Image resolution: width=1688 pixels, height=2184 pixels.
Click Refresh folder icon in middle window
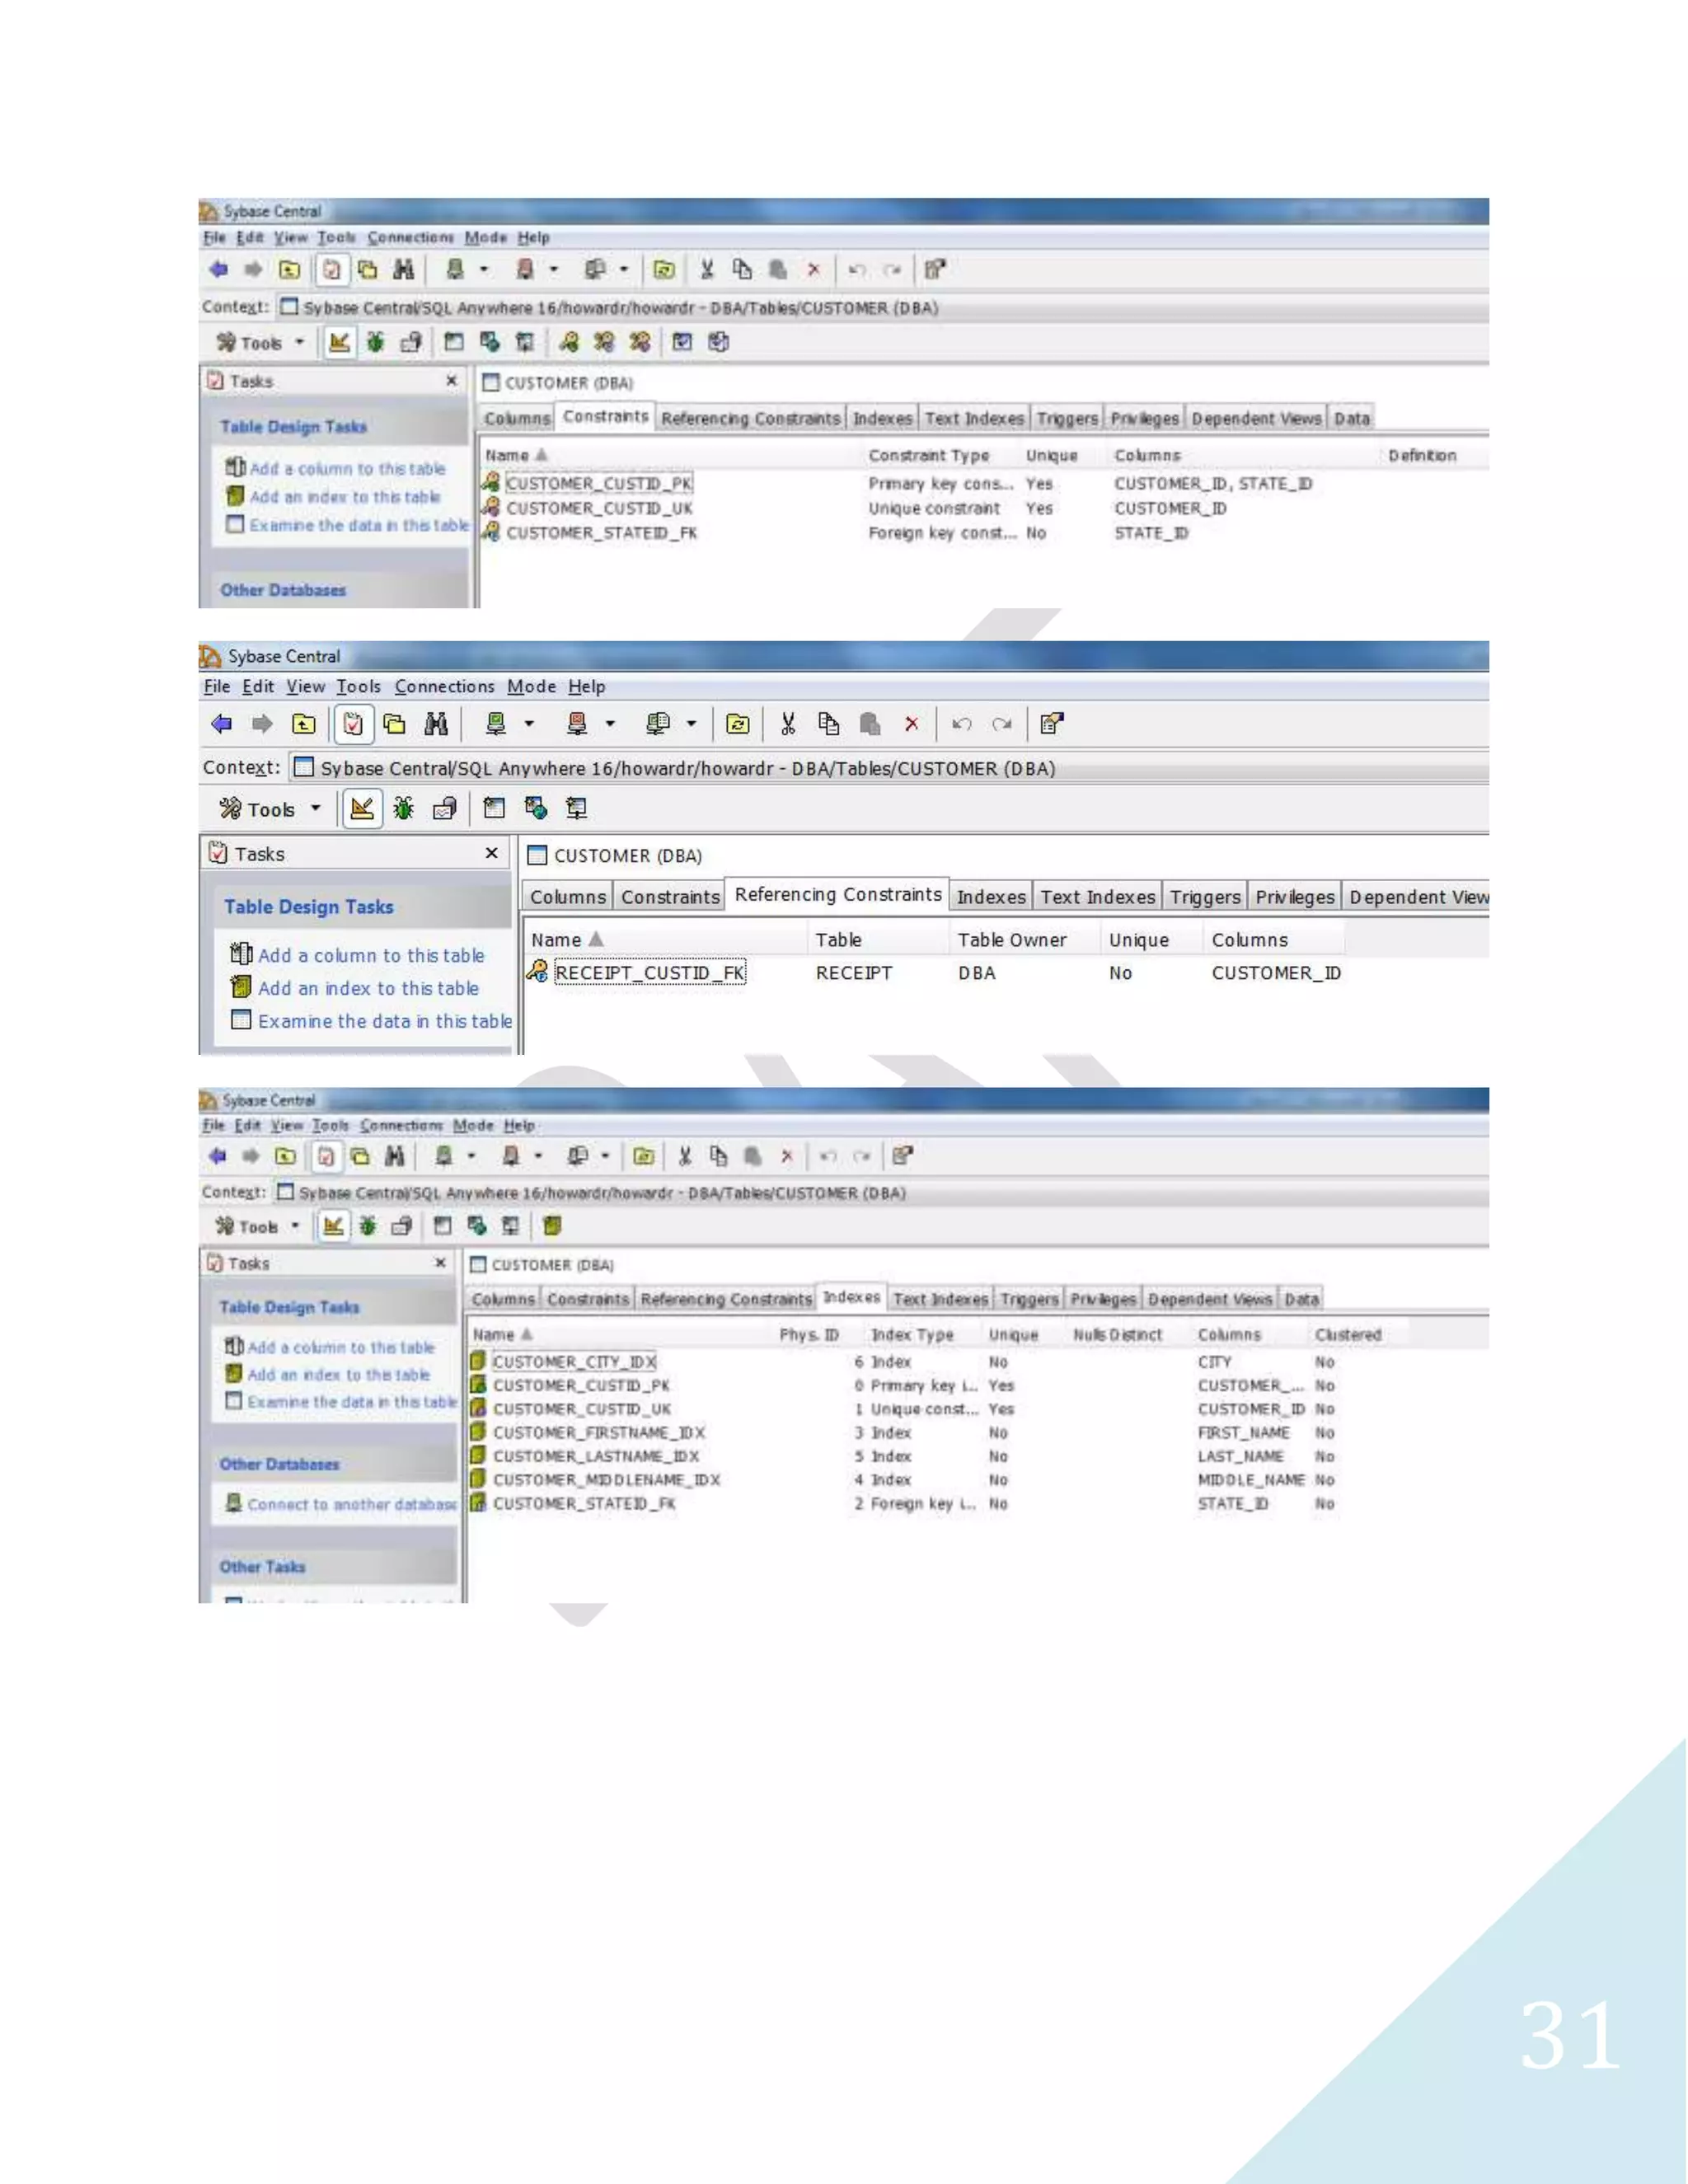point(738,724)
